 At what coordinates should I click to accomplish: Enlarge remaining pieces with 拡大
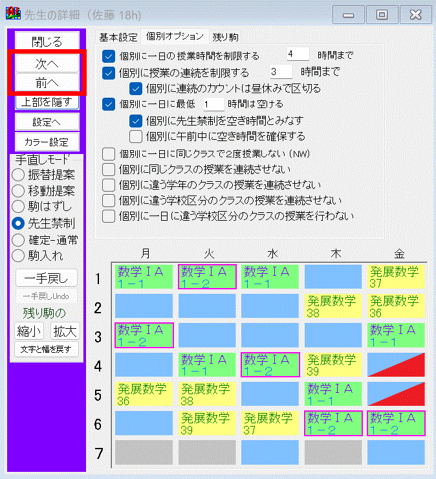65,331
